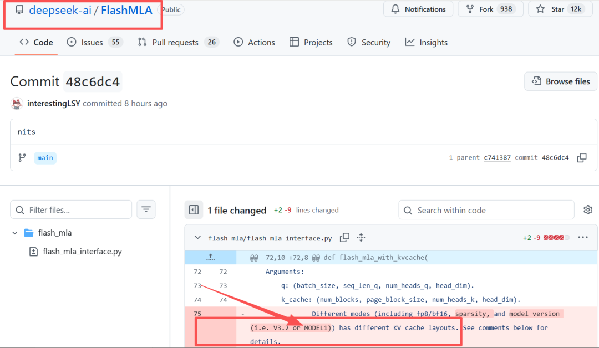Viewport: 599px width, 348px height.
Task: Focus the Filter files input
Action: pos(71,210)
